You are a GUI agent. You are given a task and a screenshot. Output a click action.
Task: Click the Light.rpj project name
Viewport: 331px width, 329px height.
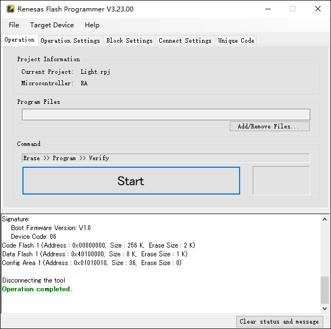95,72
